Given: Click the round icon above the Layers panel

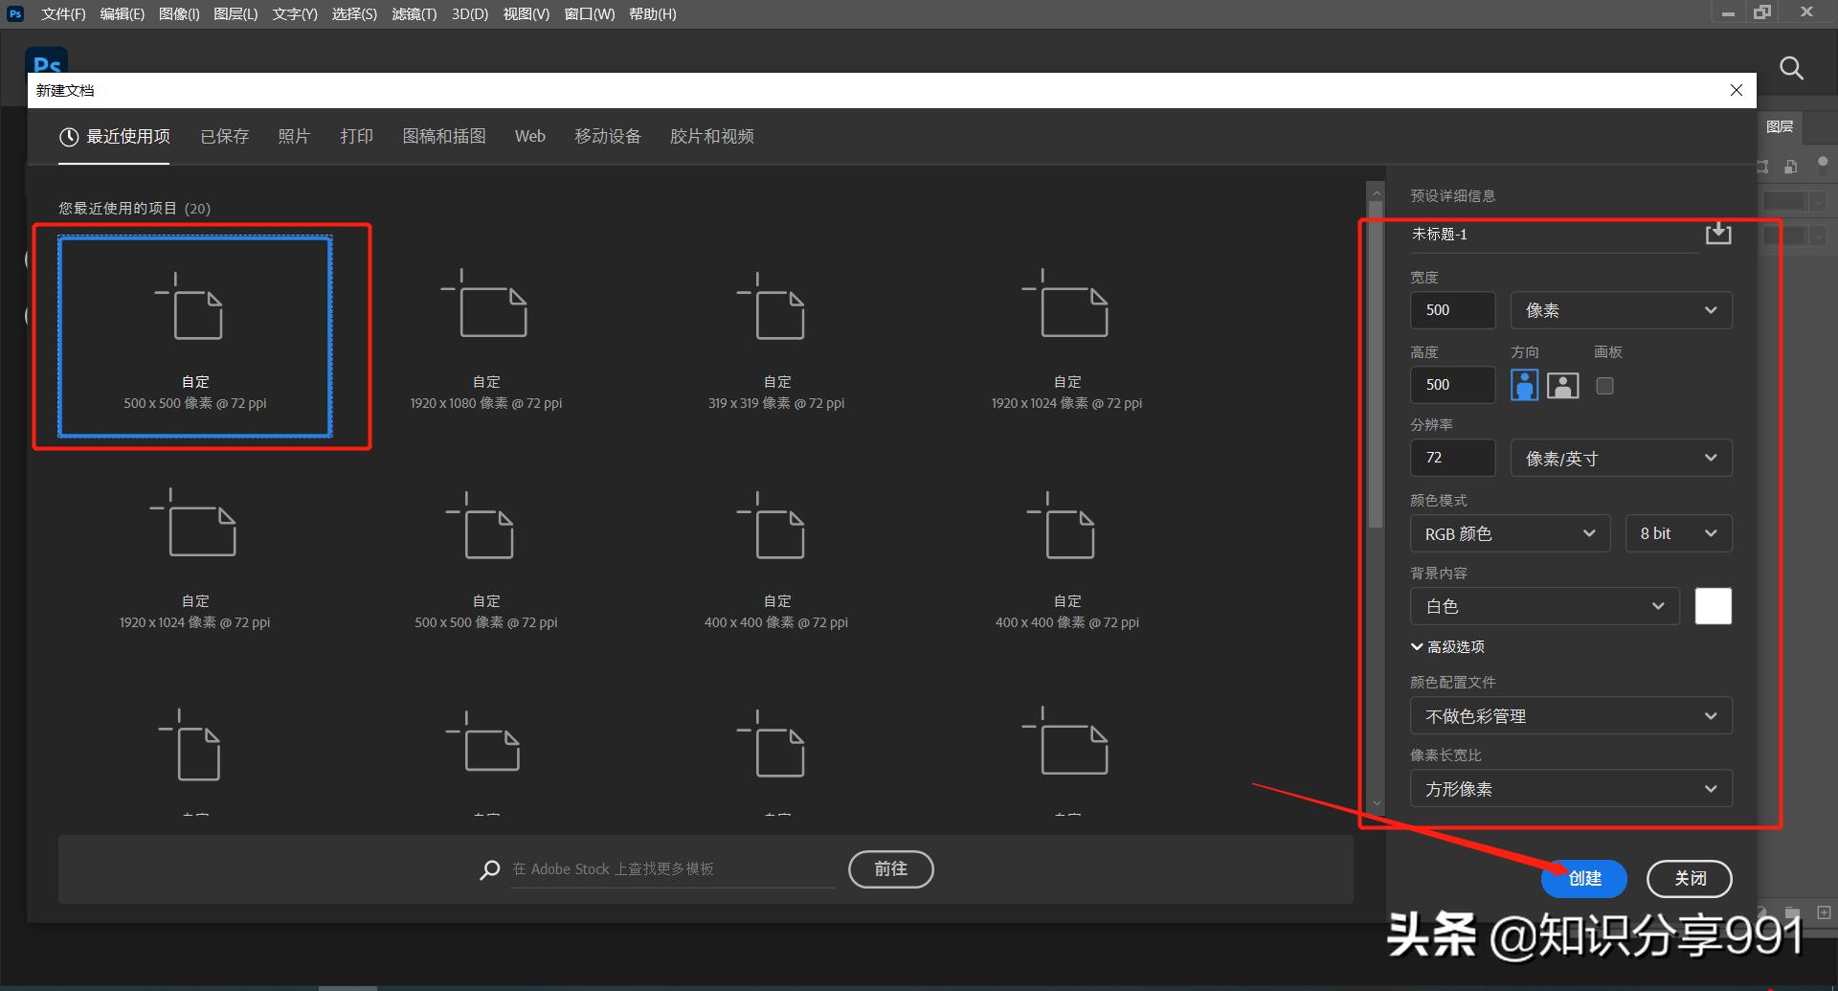Looking at the screenshot, I should coord(1822,163).
